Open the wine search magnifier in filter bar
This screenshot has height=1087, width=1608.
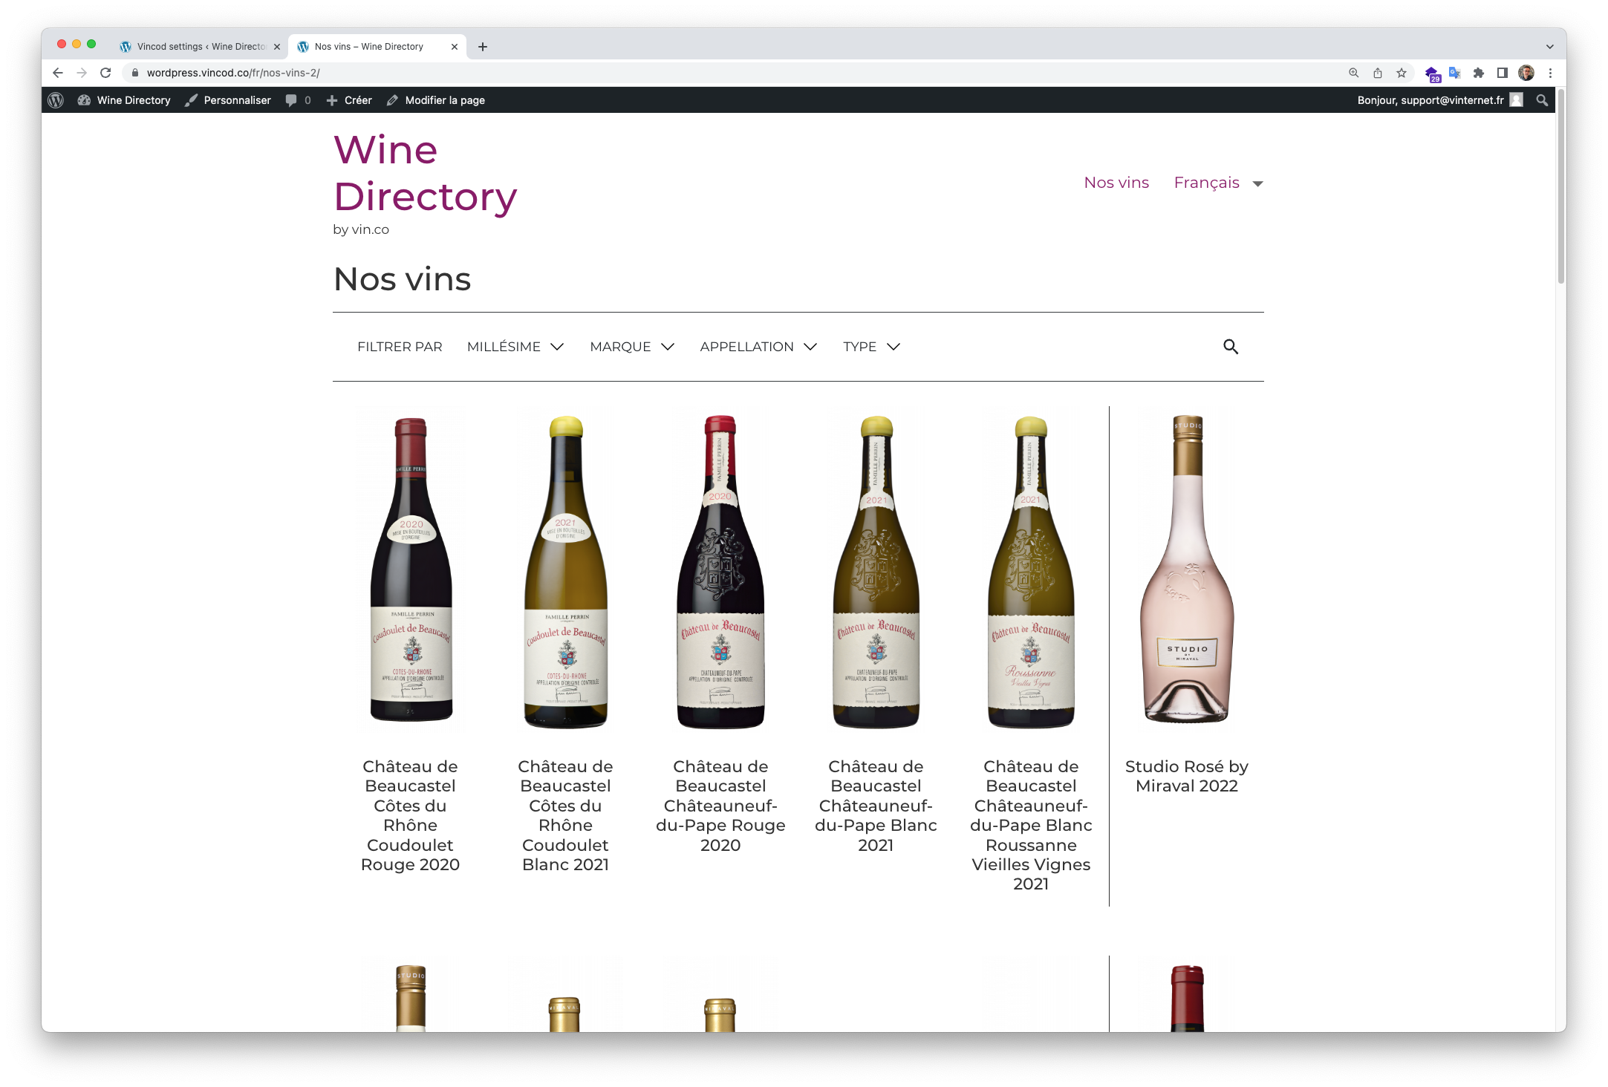(1231, 347)
